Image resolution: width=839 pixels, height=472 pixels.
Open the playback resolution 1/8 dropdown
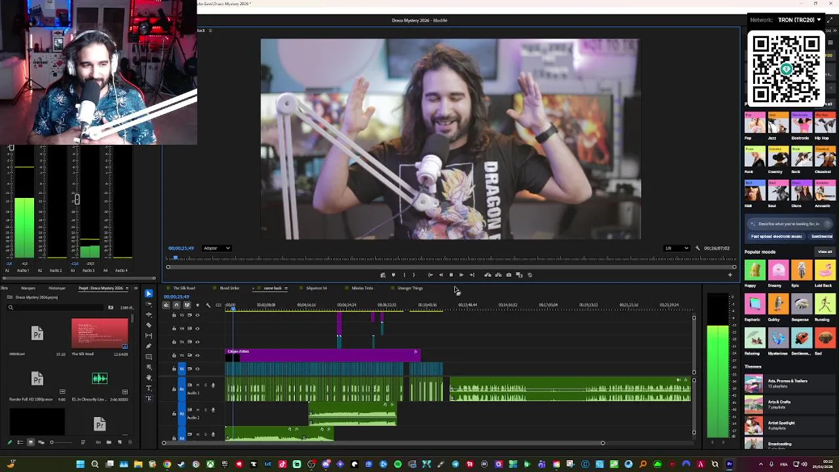[676, 248]
